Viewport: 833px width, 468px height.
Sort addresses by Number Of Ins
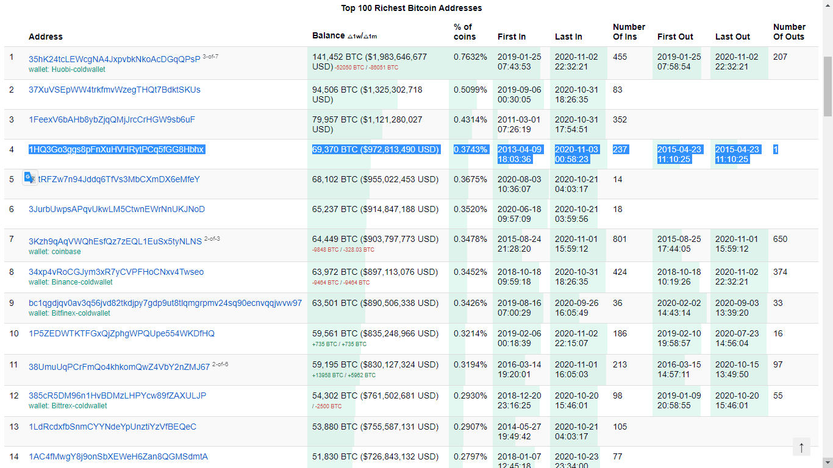[x=629, y=32]
